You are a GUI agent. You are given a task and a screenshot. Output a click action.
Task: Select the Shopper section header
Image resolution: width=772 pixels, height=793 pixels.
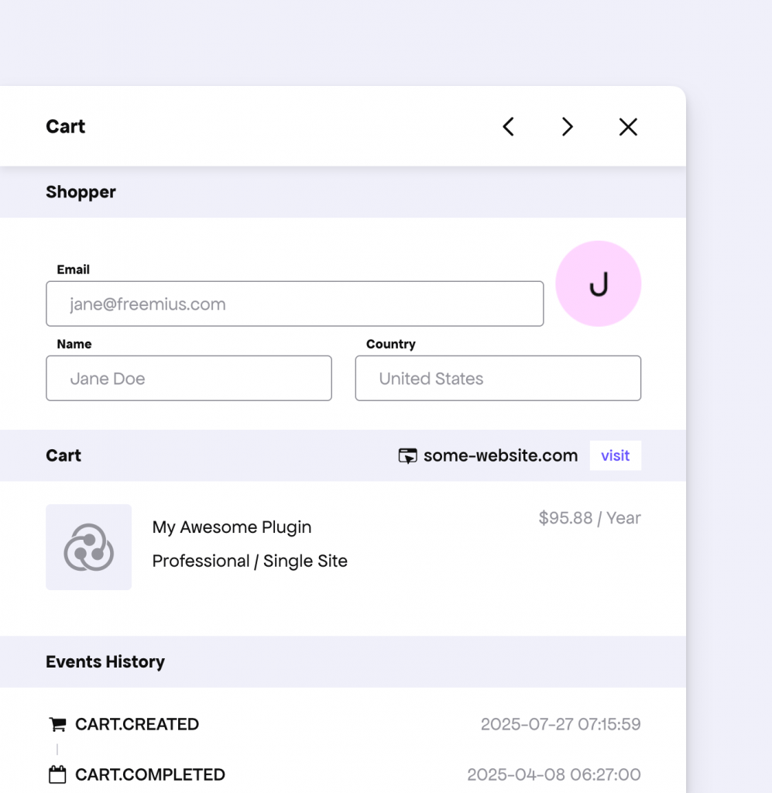coord(81,192)
